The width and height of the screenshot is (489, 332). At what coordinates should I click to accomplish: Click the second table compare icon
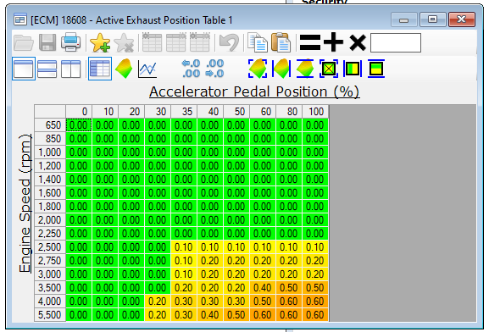176,42
